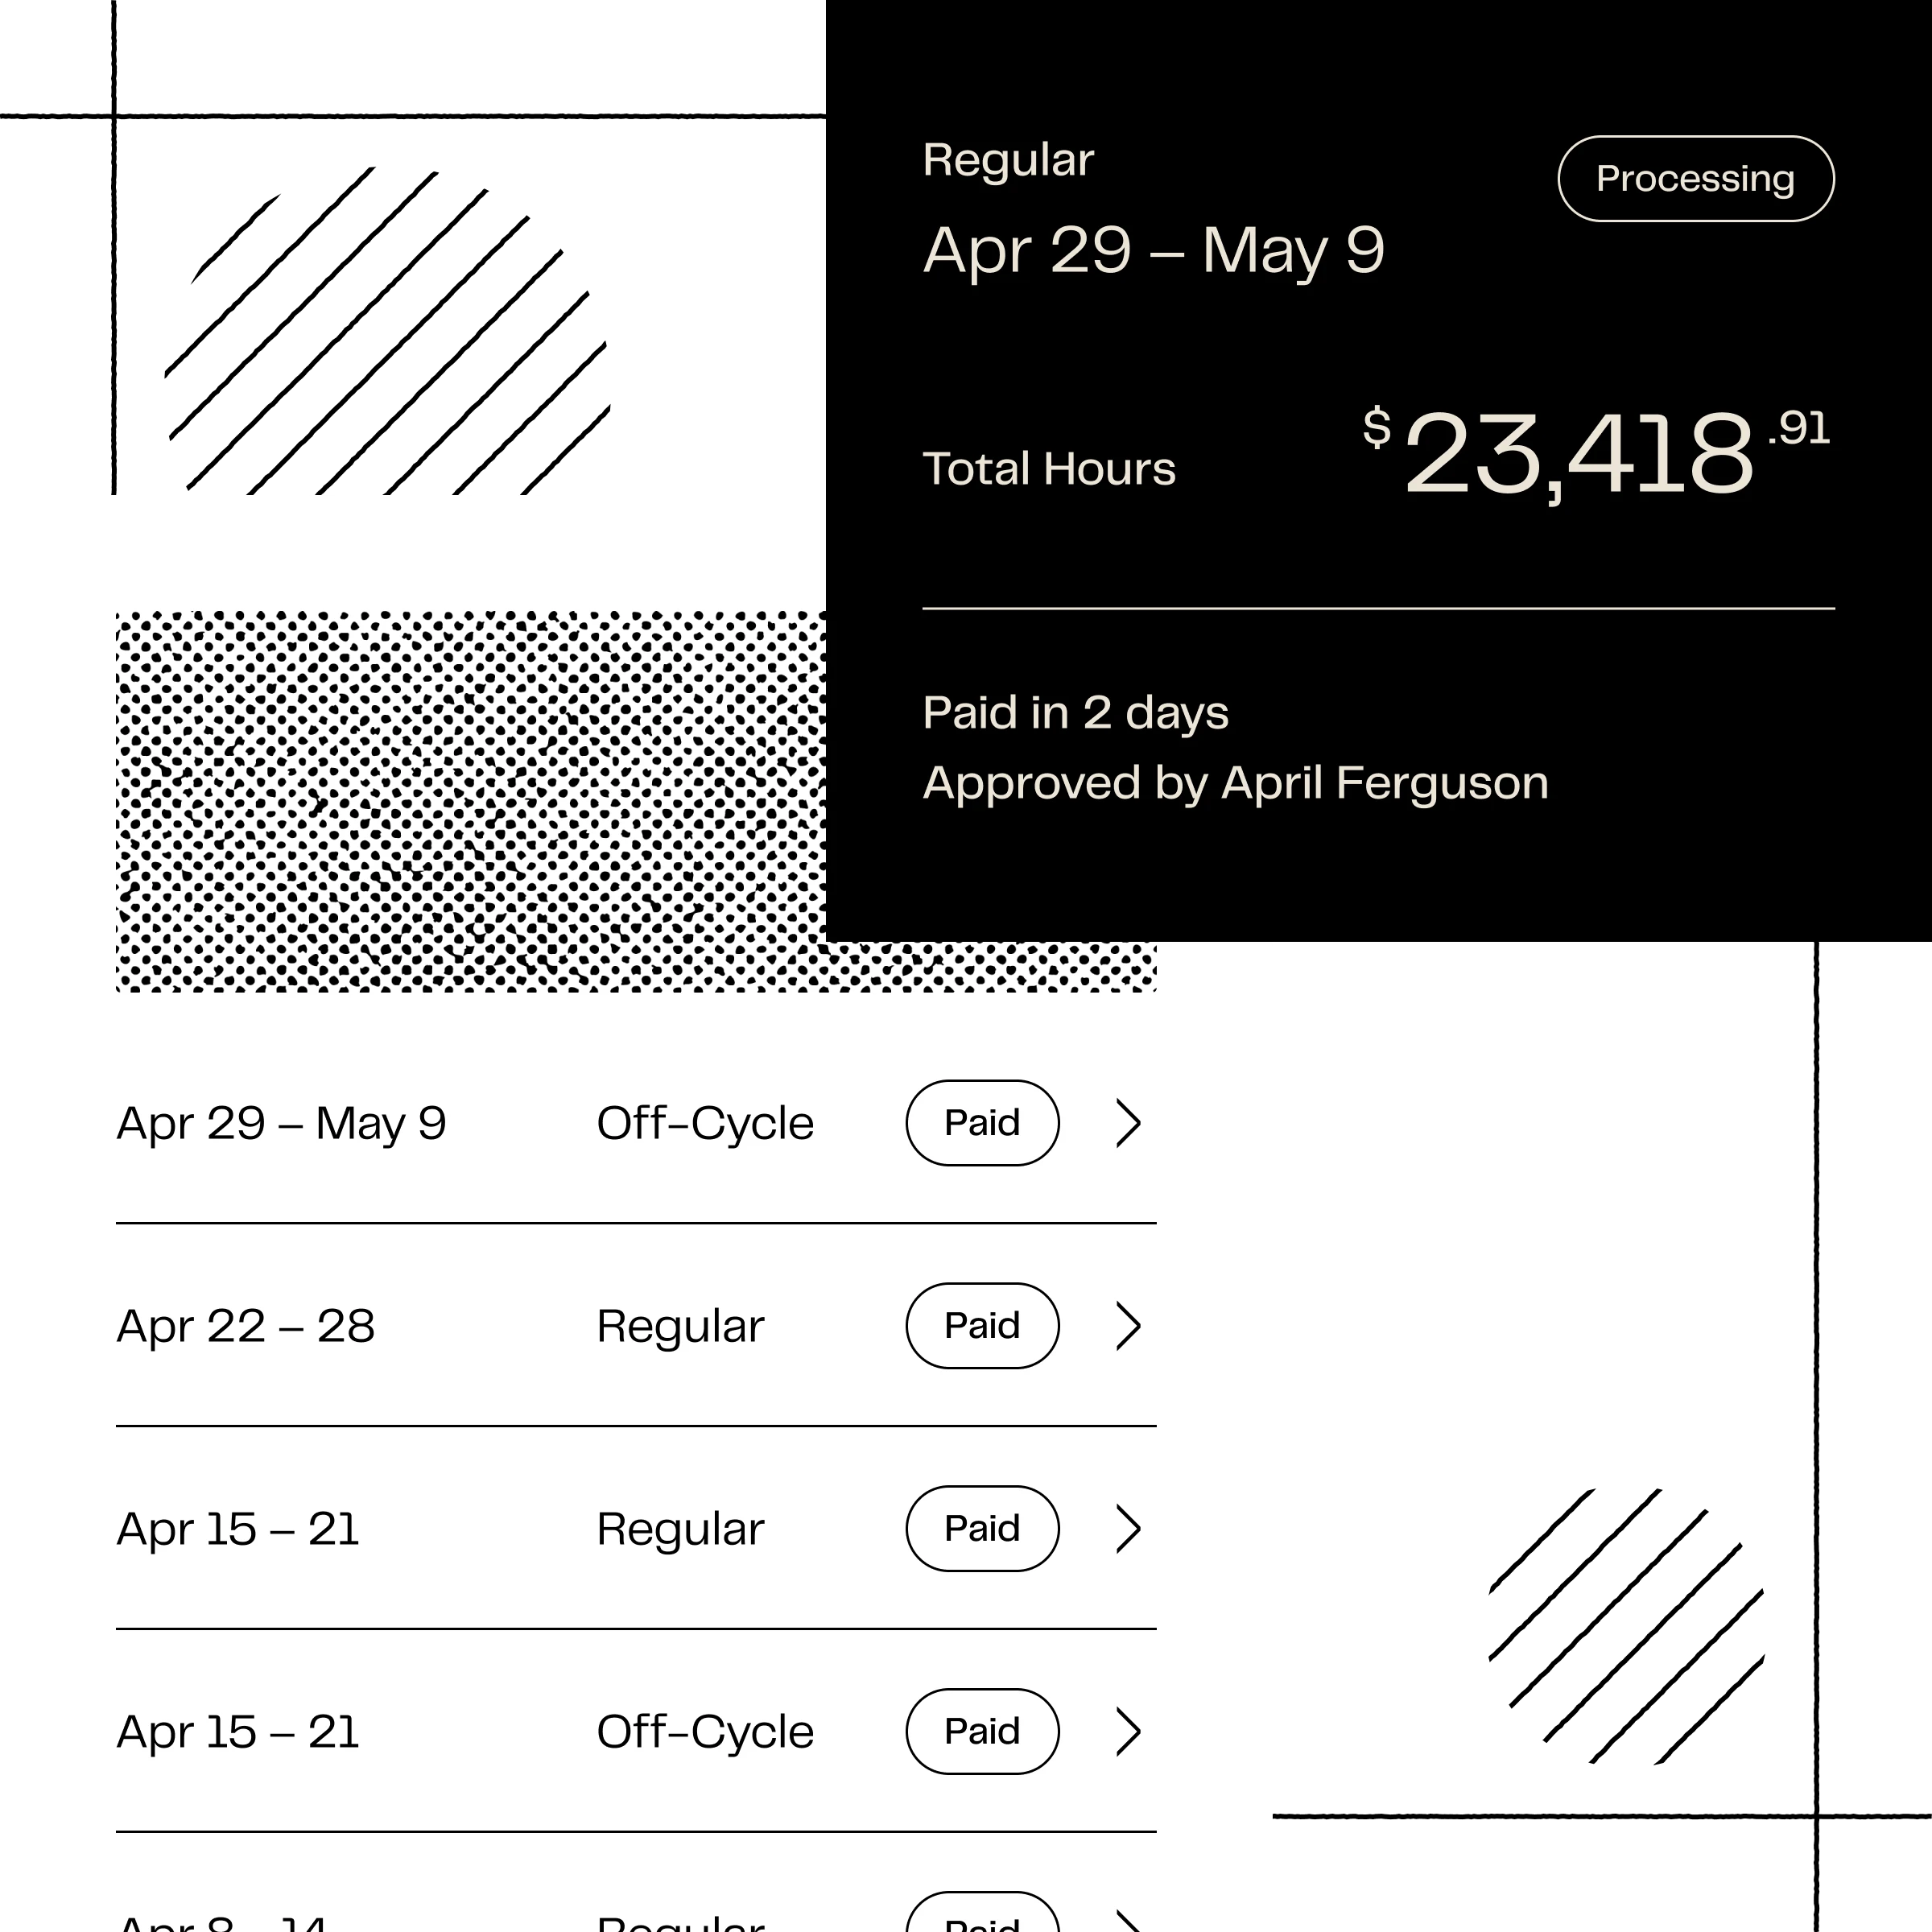
Task: Select the Paid badge on Apr 29 – May 9 row
Action: (x=982, y=1123)
